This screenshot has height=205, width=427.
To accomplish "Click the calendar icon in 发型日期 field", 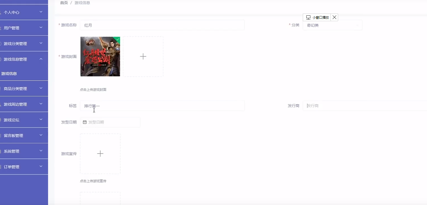I will (85, 122).
